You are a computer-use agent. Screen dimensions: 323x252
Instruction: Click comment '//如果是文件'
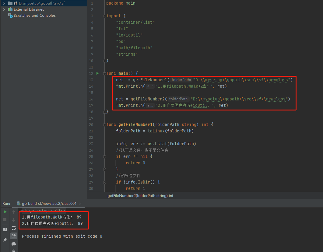[128, 176]
